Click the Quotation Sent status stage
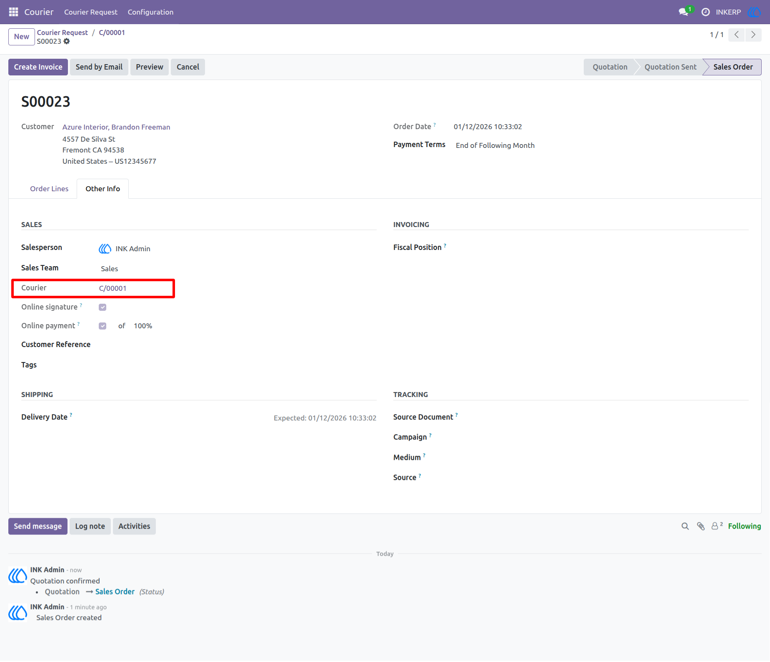The width and height of the screenshot is (770, 662). pyautogui.click(x=670, y=67)
